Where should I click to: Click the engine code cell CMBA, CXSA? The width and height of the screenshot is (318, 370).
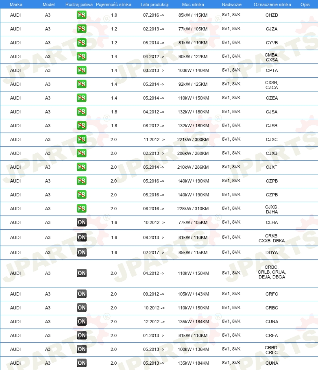[272, 57]
